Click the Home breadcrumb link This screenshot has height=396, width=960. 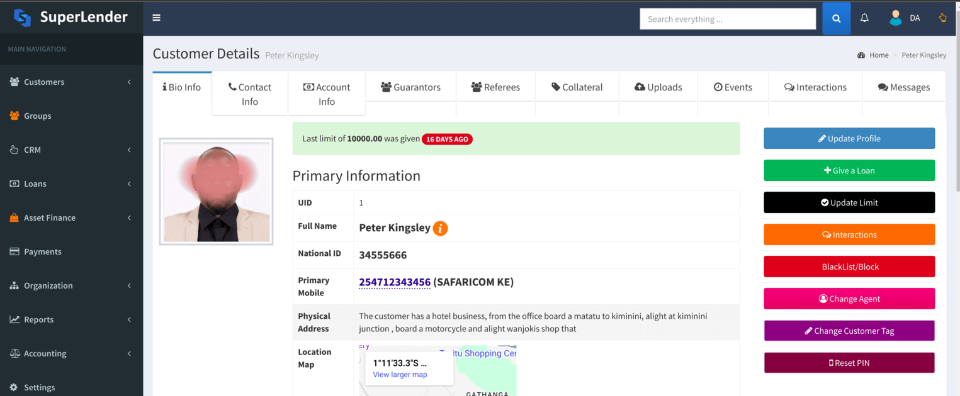pos(879,55)
